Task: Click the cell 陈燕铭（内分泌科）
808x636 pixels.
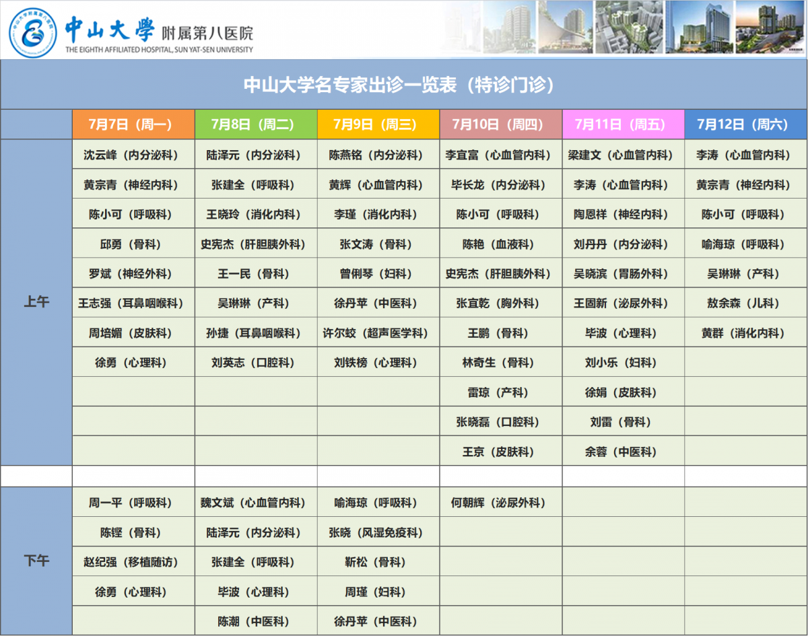Action: pos(378,155)
